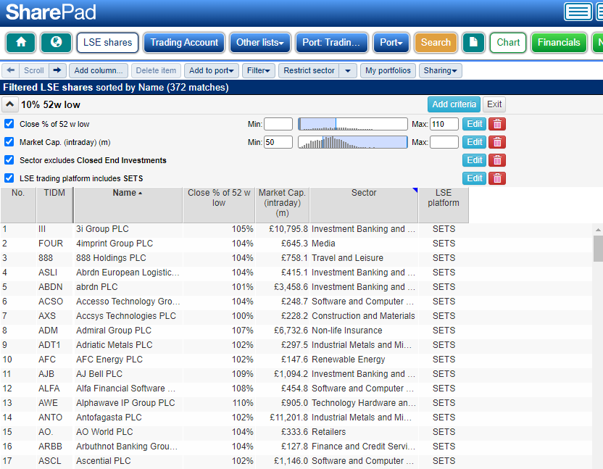This screenshot has height=469, width=603.
Task: Open the Restrict sector arrow dropdown
Action: click(348, 70)
